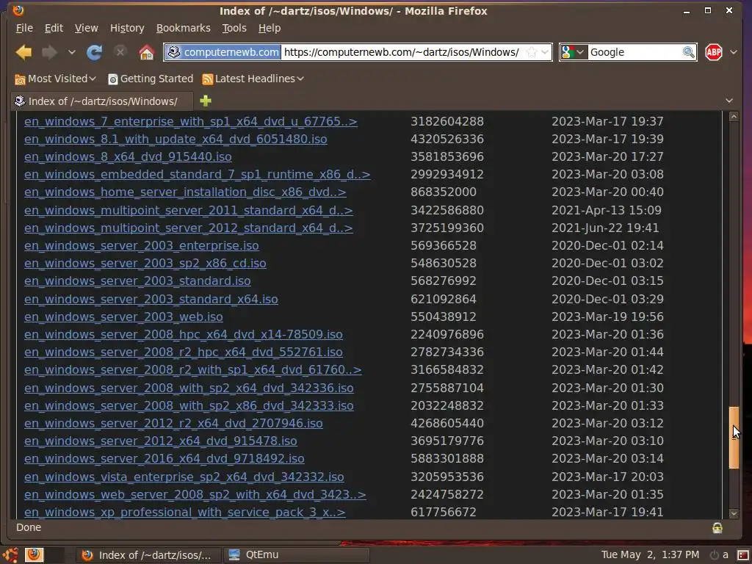Click the Stop loading icon
Viewport: 752px width, 564px height.
point(120,52)
